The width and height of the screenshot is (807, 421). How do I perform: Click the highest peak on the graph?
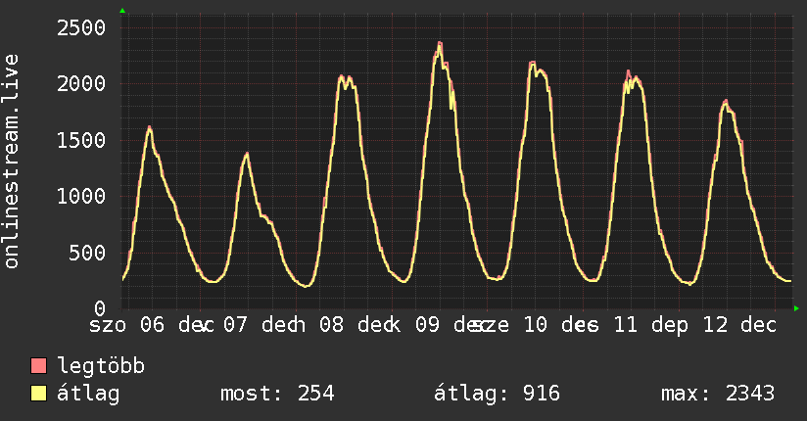(x=440, y=43)
